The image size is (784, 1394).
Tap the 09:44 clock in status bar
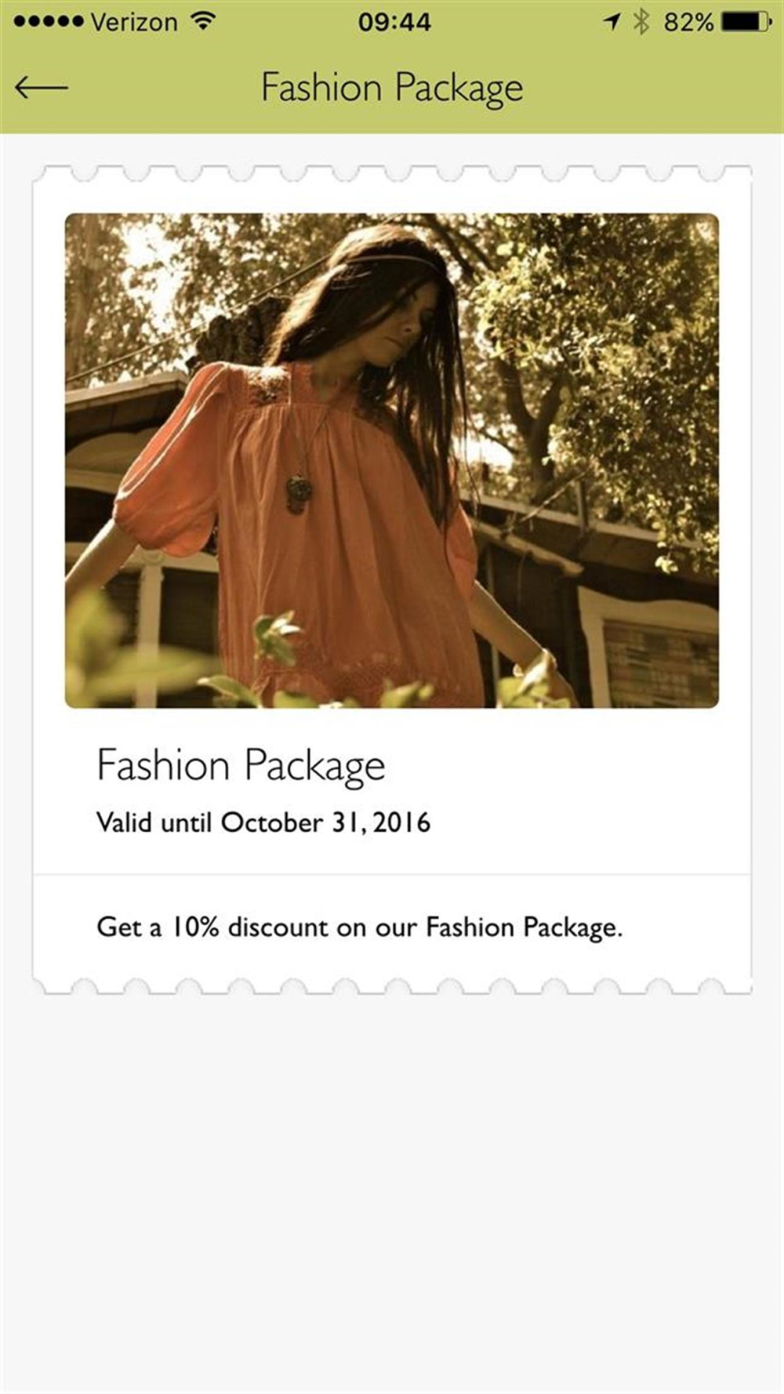(x=394, y=21)
